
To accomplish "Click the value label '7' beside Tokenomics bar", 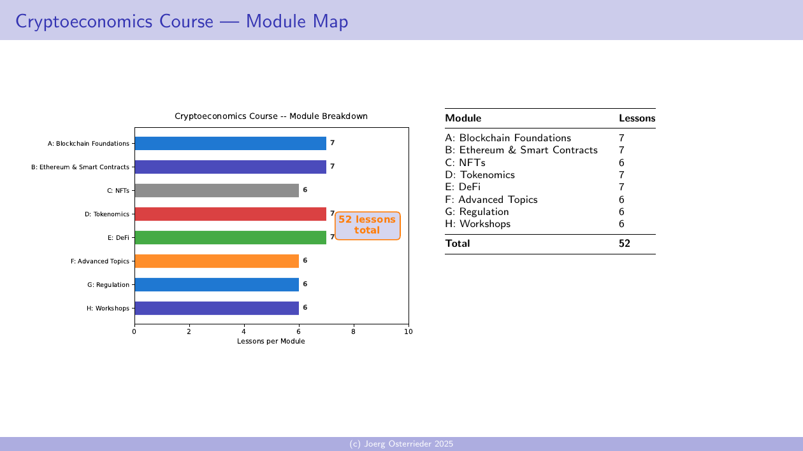I will click(331, 214).
